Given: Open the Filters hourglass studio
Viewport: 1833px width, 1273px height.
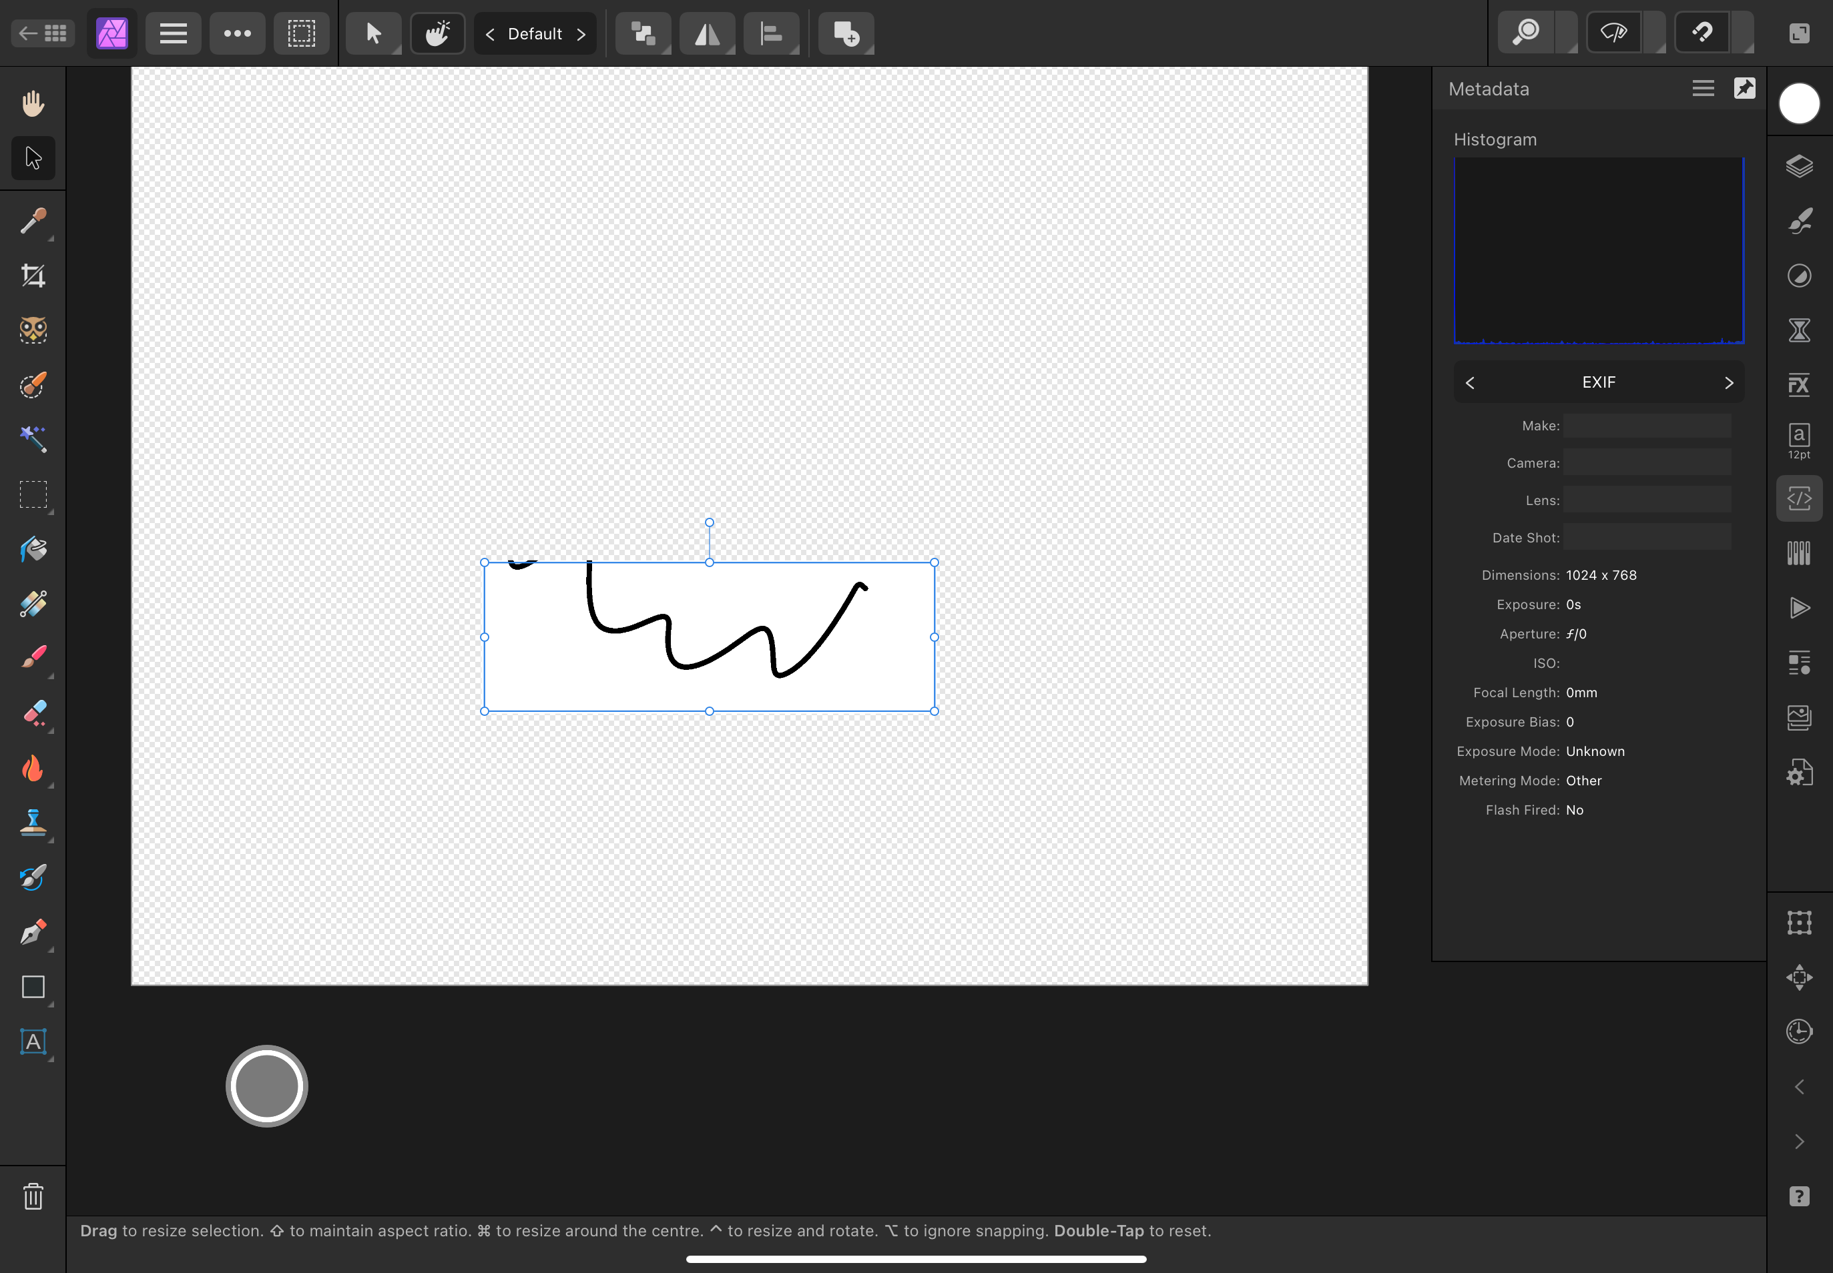Looking at the screenshot, I should tap(1800, 330).
